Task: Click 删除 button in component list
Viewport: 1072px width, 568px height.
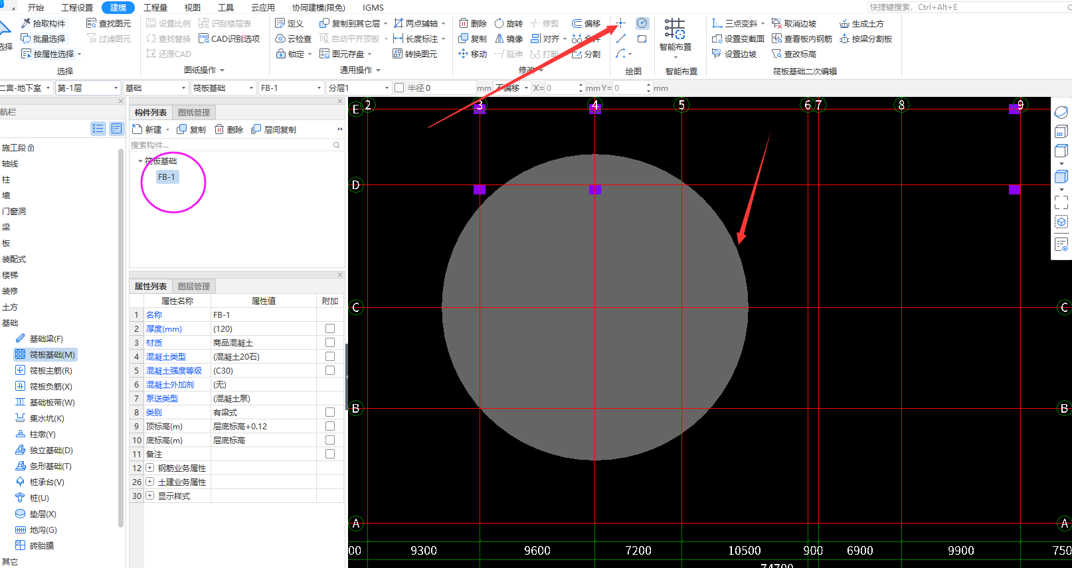Action: click(229, 129)
